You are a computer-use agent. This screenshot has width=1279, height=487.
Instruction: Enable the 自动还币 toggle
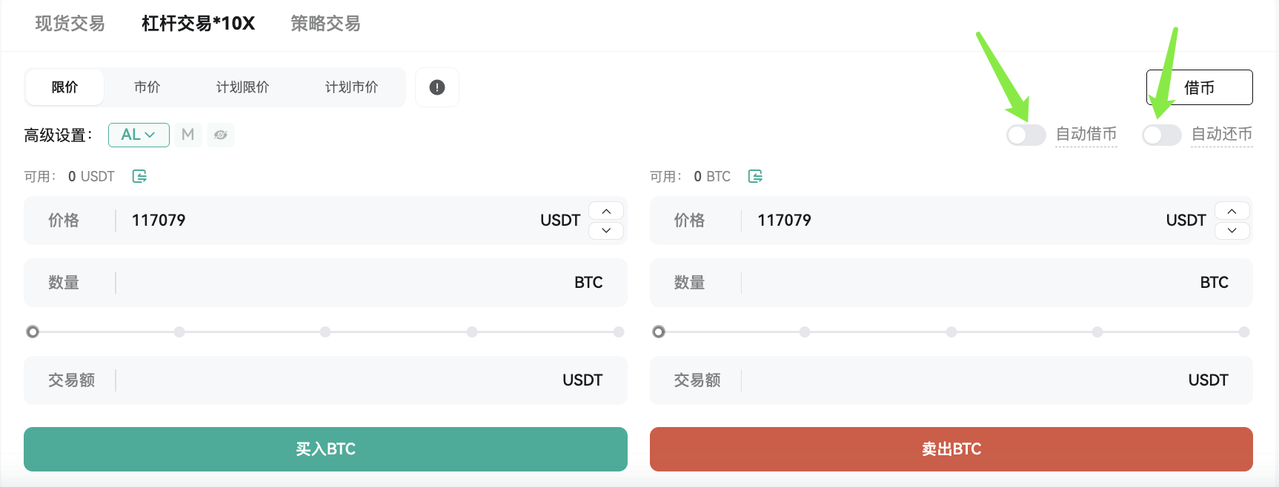1161,135
